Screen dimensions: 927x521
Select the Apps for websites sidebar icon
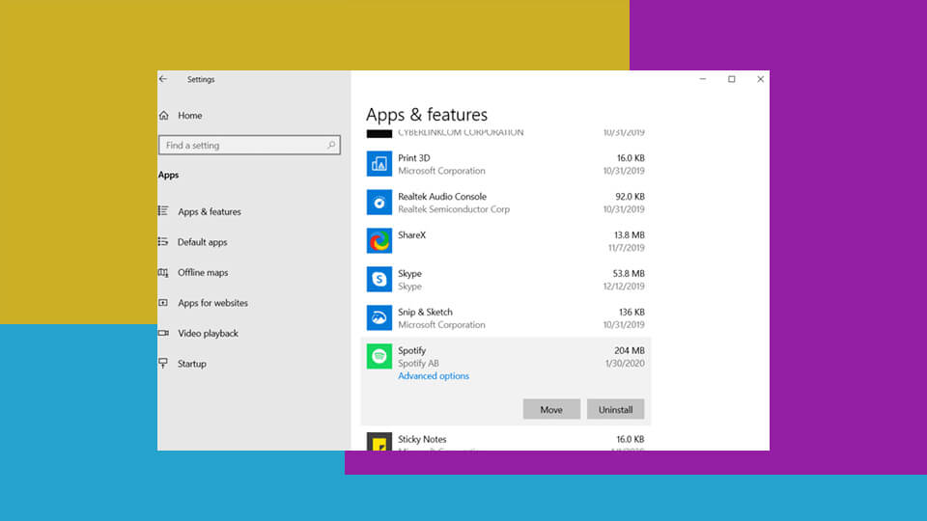[163, 302]
